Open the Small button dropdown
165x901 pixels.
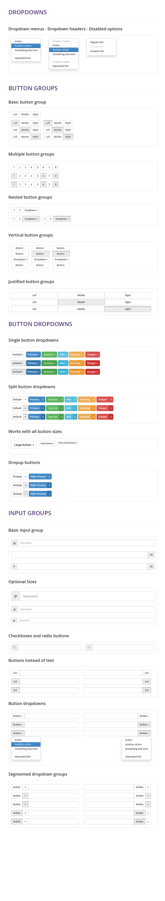pyautogui.click(x=47, y=443)
